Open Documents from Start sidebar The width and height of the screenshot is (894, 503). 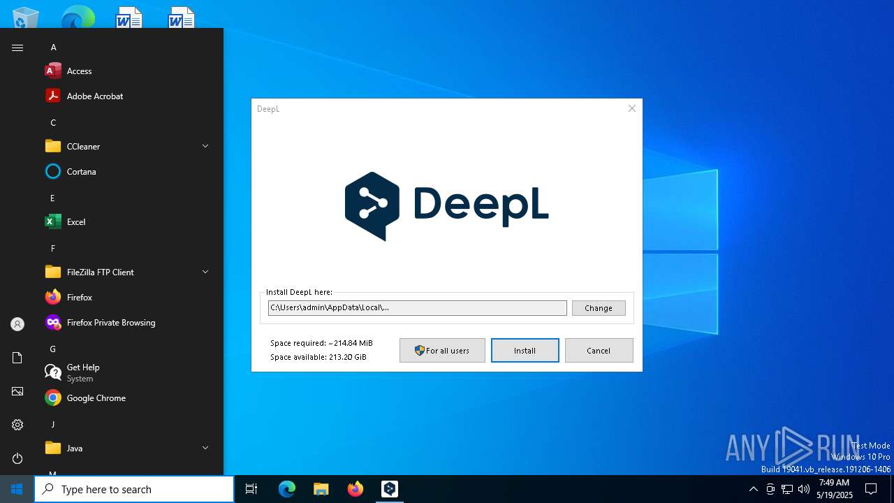click(17, 358)
